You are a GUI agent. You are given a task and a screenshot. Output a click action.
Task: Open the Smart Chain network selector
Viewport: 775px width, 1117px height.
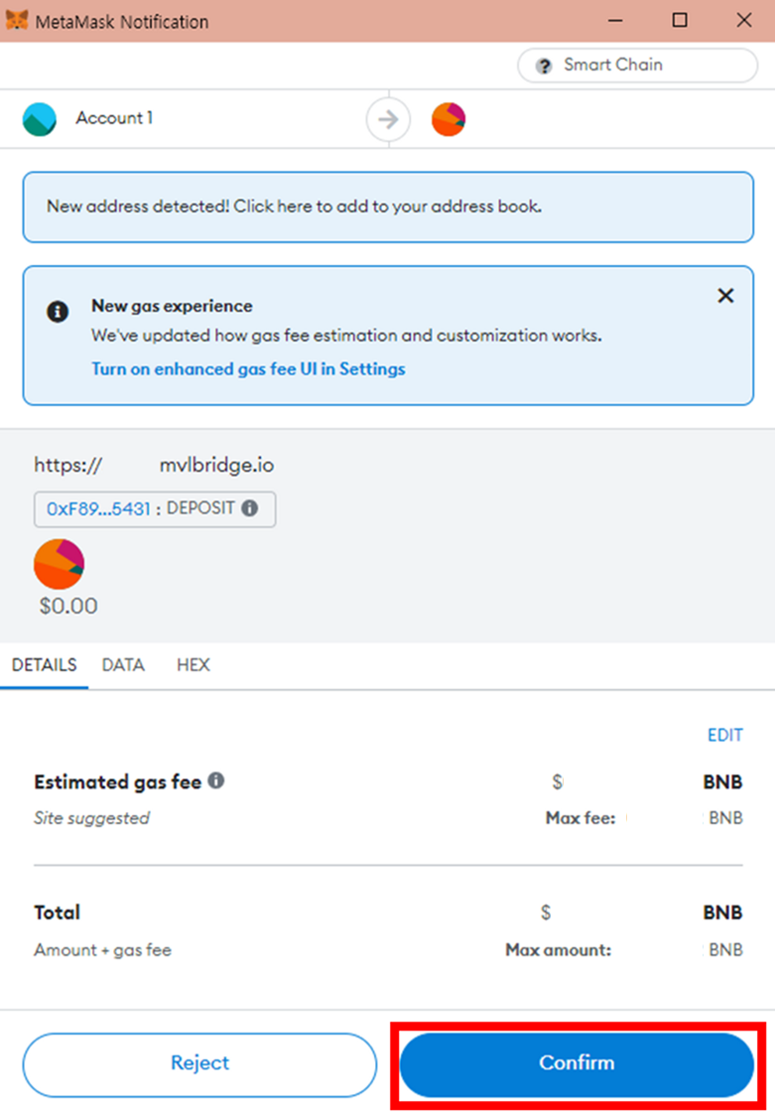coord(636,66)
